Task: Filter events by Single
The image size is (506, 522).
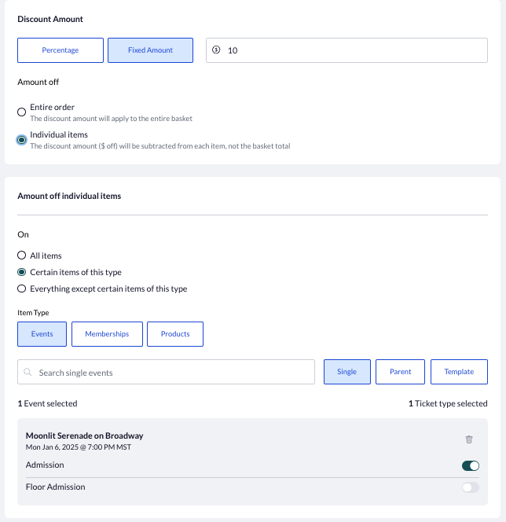Action: [x=347, y=372]
